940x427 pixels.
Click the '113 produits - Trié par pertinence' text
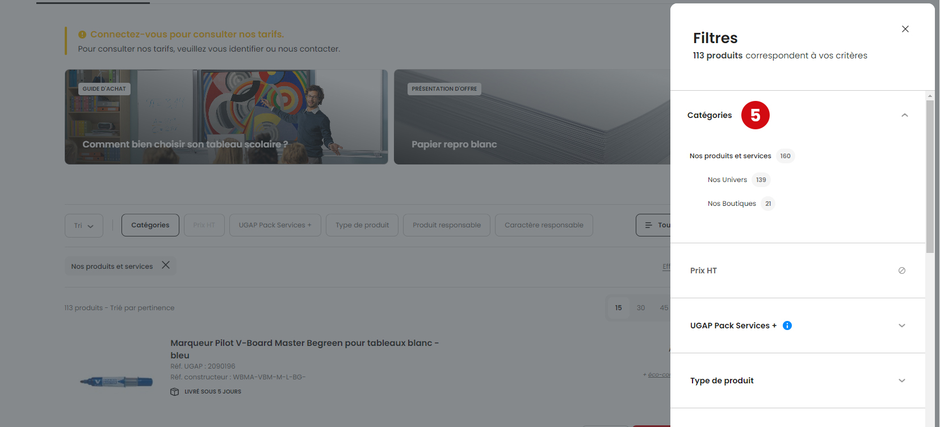pyautogui.click(x=119, y=308)
